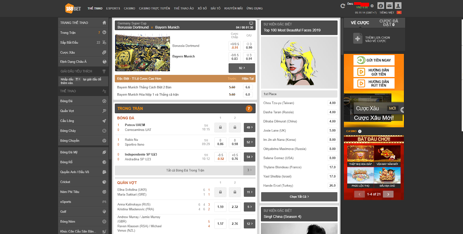Viewport: 463px width, 234px height.
Task: Click the clock icon next to Trong Trận
Action: point(104,32)
